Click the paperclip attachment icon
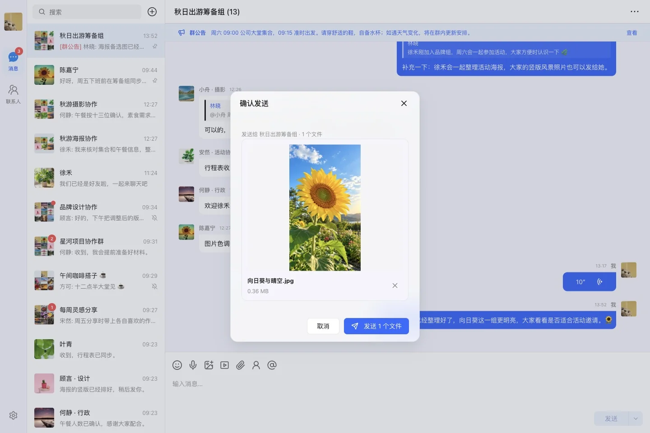Screen dimensions: 650x433 pyautogui.click(x=240, y=365)
